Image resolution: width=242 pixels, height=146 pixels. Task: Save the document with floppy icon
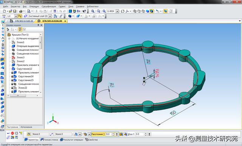point(15,11)
